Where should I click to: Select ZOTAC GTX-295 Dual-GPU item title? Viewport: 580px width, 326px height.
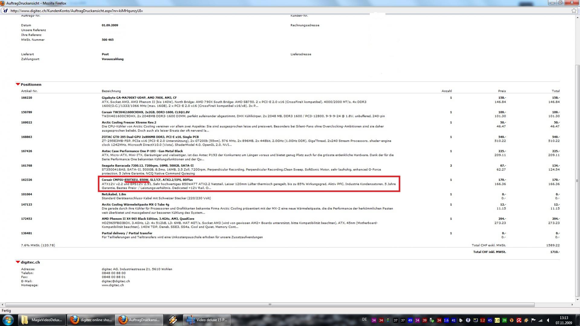[x=150, y=137]
